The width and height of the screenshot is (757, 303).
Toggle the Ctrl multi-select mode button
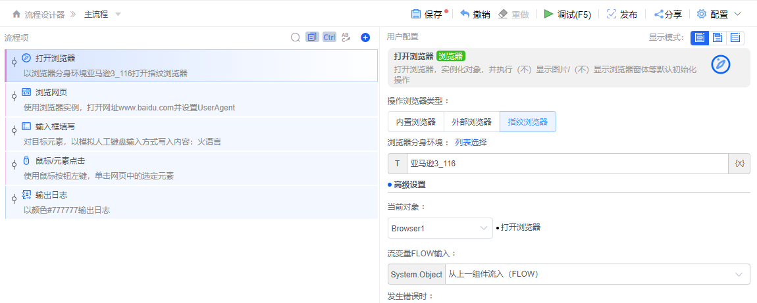coord(329,37)
